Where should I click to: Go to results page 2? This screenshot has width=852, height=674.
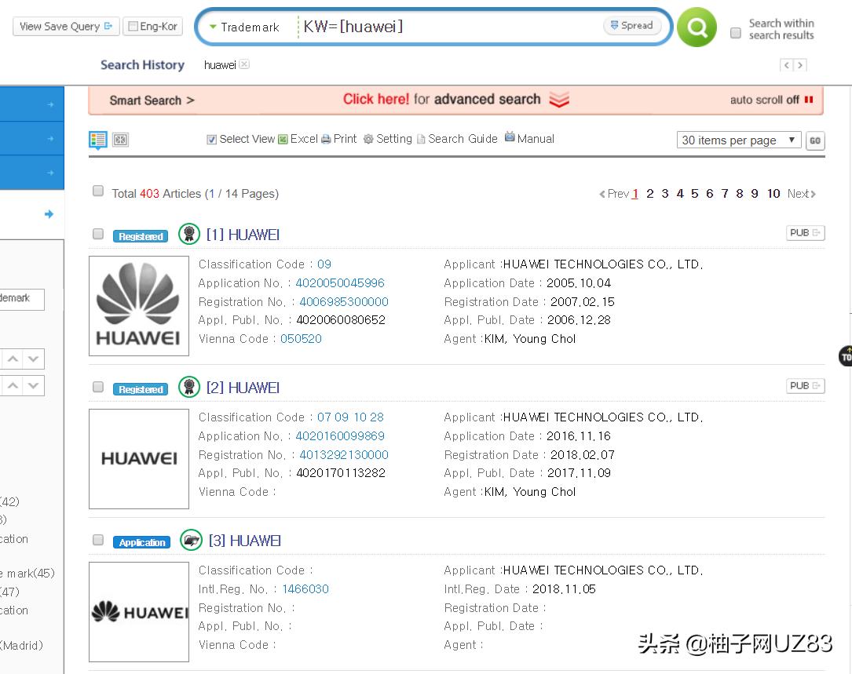click(x=650, y=193)
